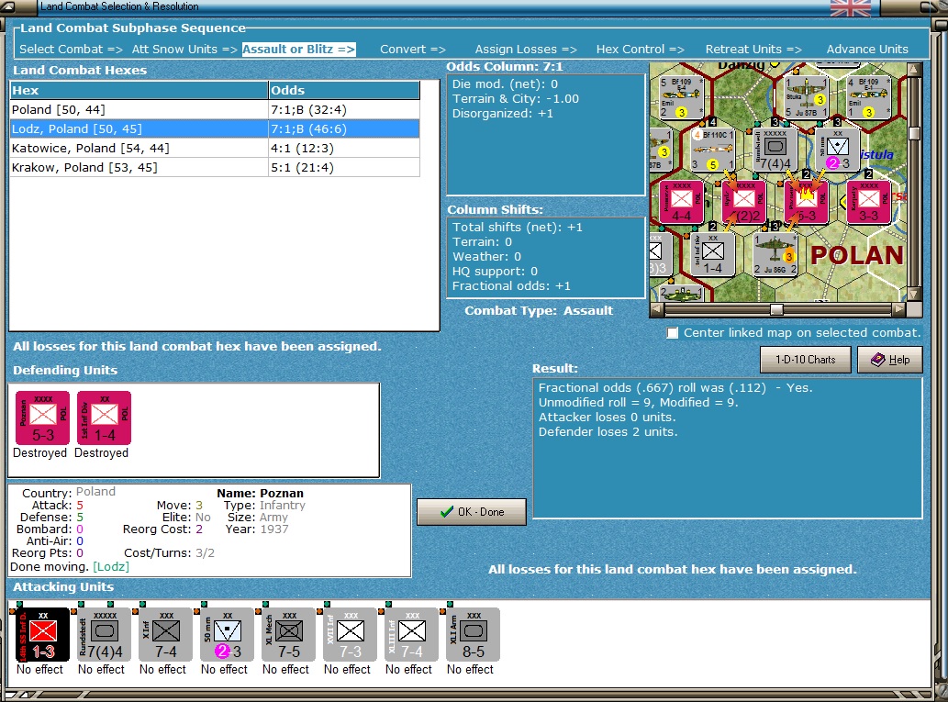
Task: Select the XLI Arm 8-5 attacking unit
Action: pos(474,635)
